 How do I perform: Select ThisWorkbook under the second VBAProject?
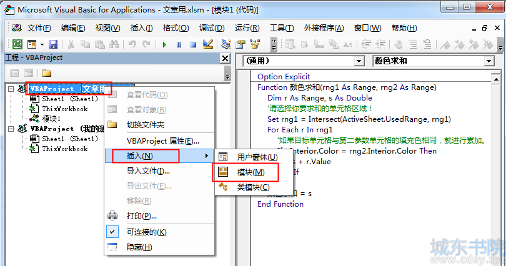click(65, 149)
